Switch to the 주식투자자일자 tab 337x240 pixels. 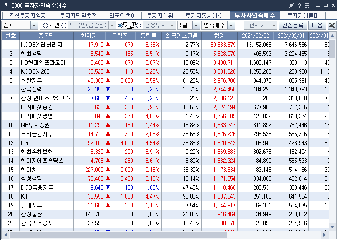click(x=28, y=16)
